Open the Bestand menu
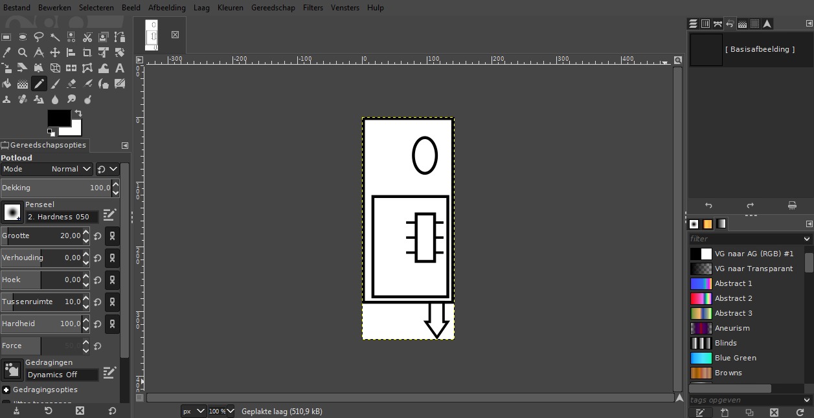This screenshot has width=814, height=418. pos(17,8)
